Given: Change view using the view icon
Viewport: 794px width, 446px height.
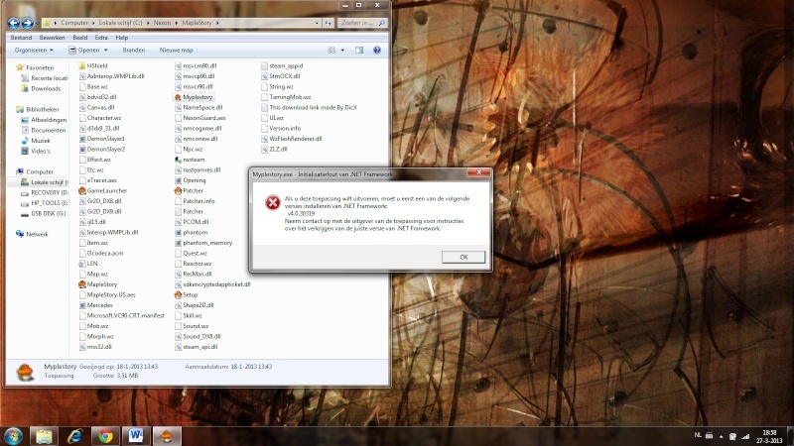Looking at the screenshot, I should [x=331, y=51].
